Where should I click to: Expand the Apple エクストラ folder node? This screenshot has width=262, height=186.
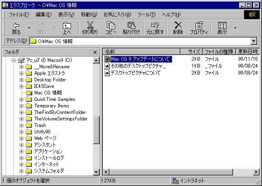pos(21,73)
